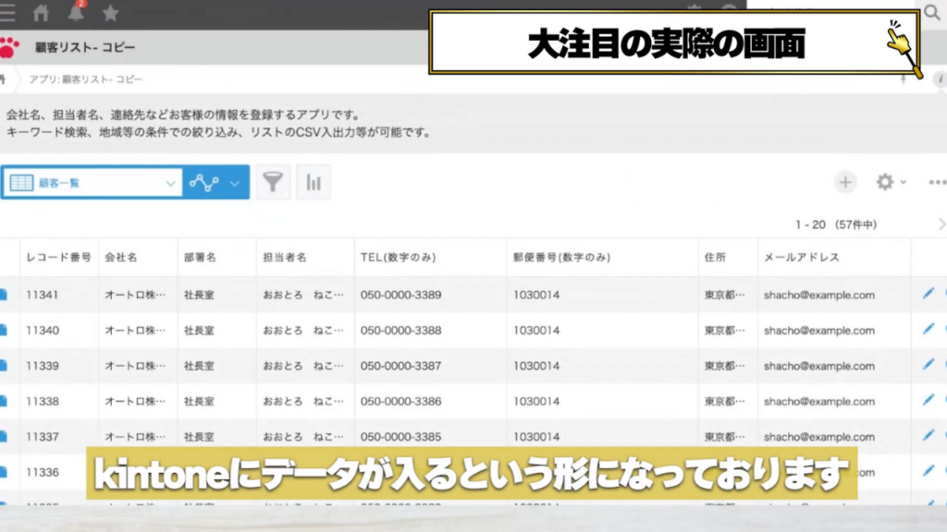Open record 11338 detail icon
The width and height of the screenshot is (947, 532).
point(3,401)
